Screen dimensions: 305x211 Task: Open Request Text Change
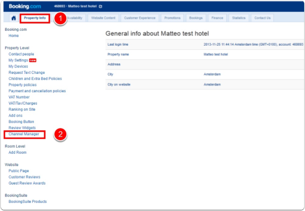[x=27, y=73]
